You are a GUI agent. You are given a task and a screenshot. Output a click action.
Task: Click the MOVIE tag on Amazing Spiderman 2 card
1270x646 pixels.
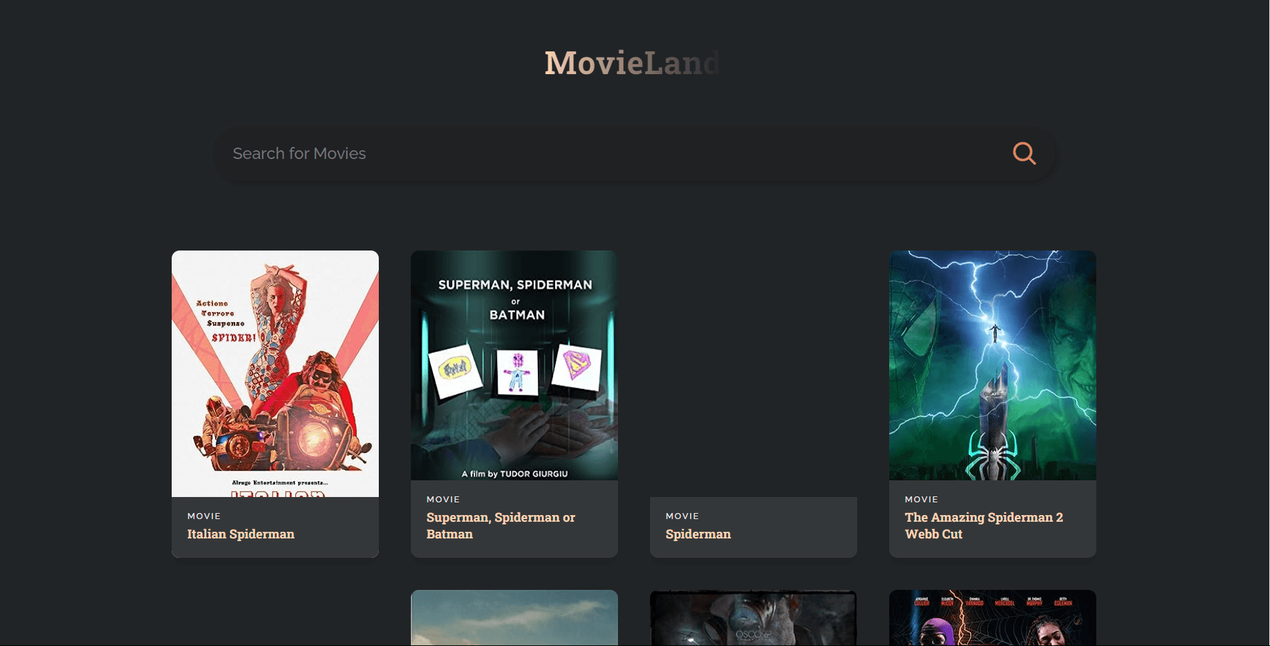[x=921, y=499]
